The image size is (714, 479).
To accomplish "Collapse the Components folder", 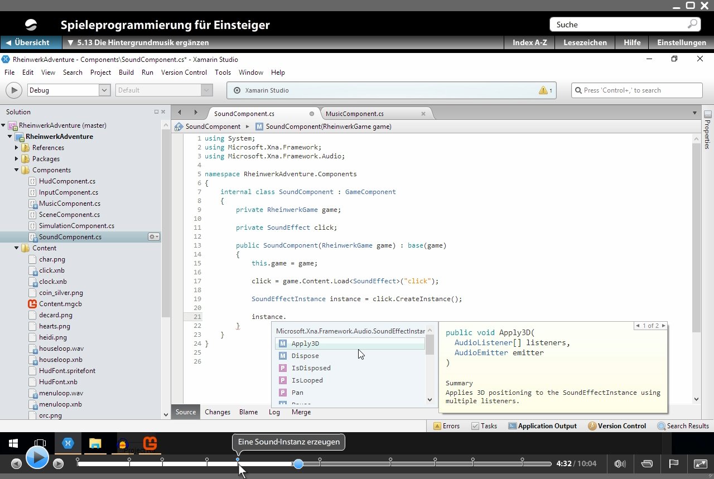I will click(x=17, y=170).
